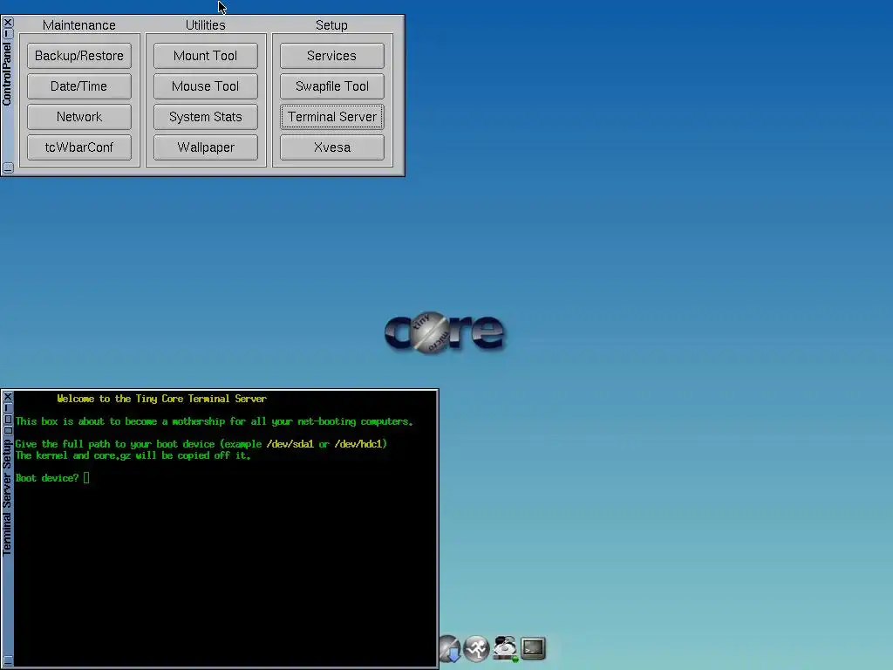Screen dimensions: 893x670
Task: Close the ControlPanel window with its X
Action: (x=7, y=22)
